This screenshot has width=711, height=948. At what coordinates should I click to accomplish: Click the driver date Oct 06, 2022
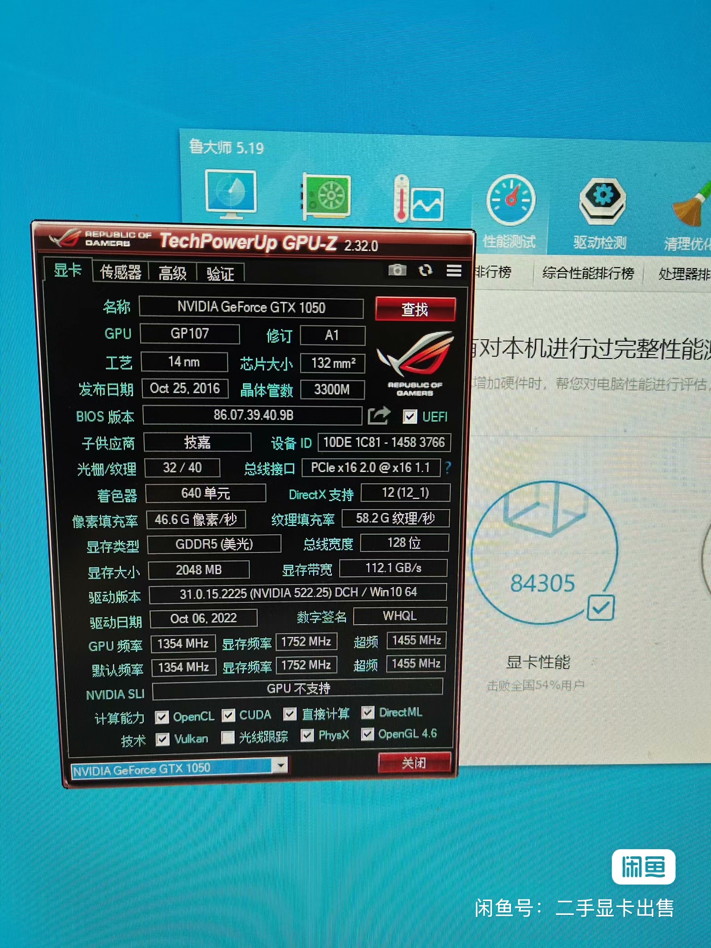point(203,619)
